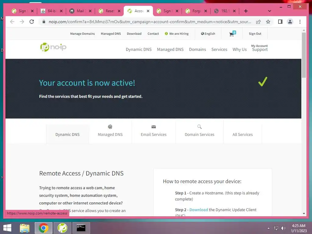Click scrollbar down arrow

tap(304, 214)
